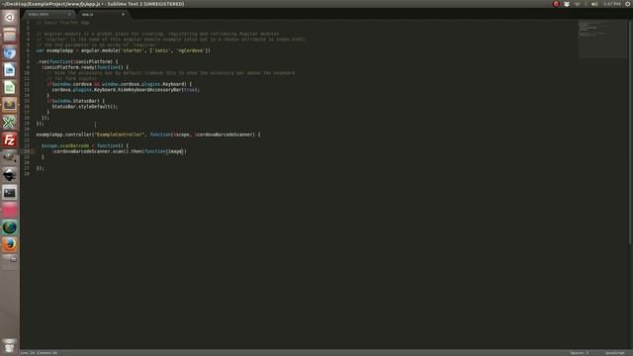Viewport: 633px width, 356px height.
Task: Click the vertical scrollbar of the editor
Action: [x=630, y=132]
